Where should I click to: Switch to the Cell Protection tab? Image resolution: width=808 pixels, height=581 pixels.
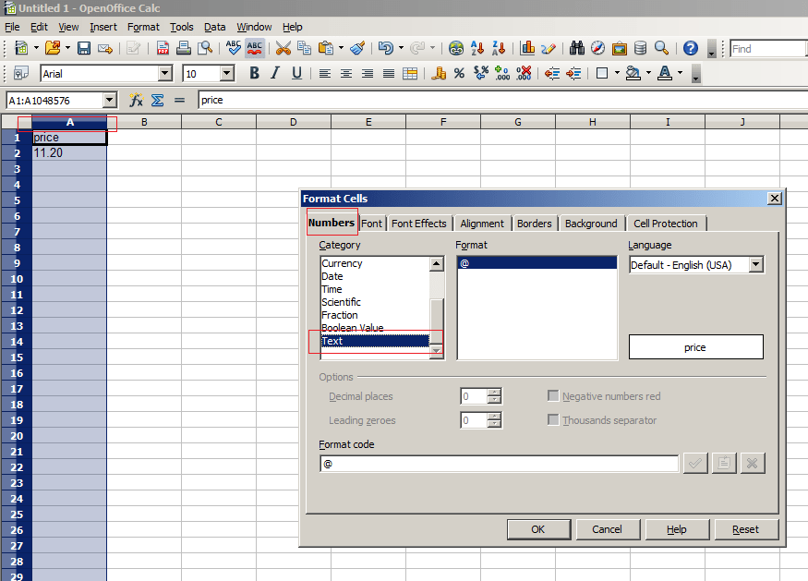coord(665,224)
